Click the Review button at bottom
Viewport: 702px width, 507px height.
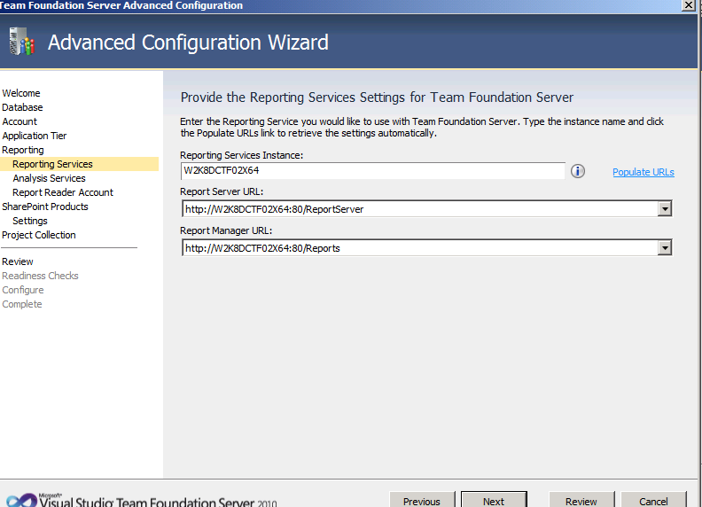581,500
